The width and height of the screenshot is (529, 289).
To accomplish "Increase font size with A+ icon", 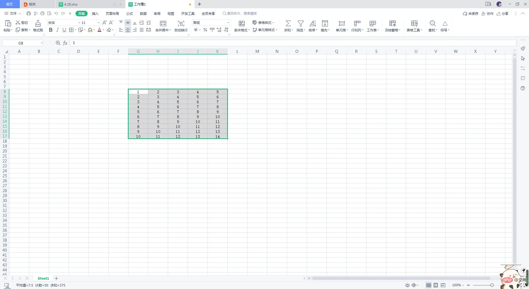I will [104, 23].
